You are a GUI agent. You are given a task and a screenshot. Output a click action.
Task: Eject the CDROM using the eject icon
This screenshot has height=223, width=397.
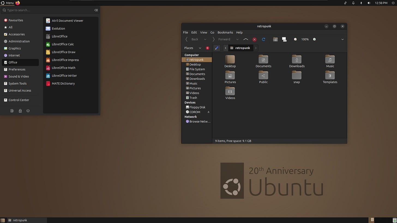click(209, 112)
